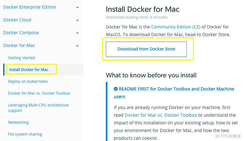Viewport: 244px width, 141px height.
Task: Click the What to know before you install heading
Action: coord(151,75)
